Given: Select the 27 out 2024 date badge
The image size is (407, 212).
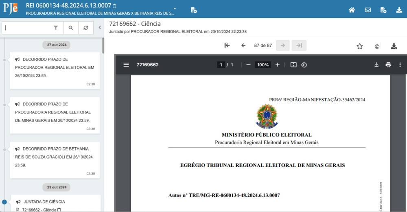Looking at the screenshot, I should tap(57, 45).
